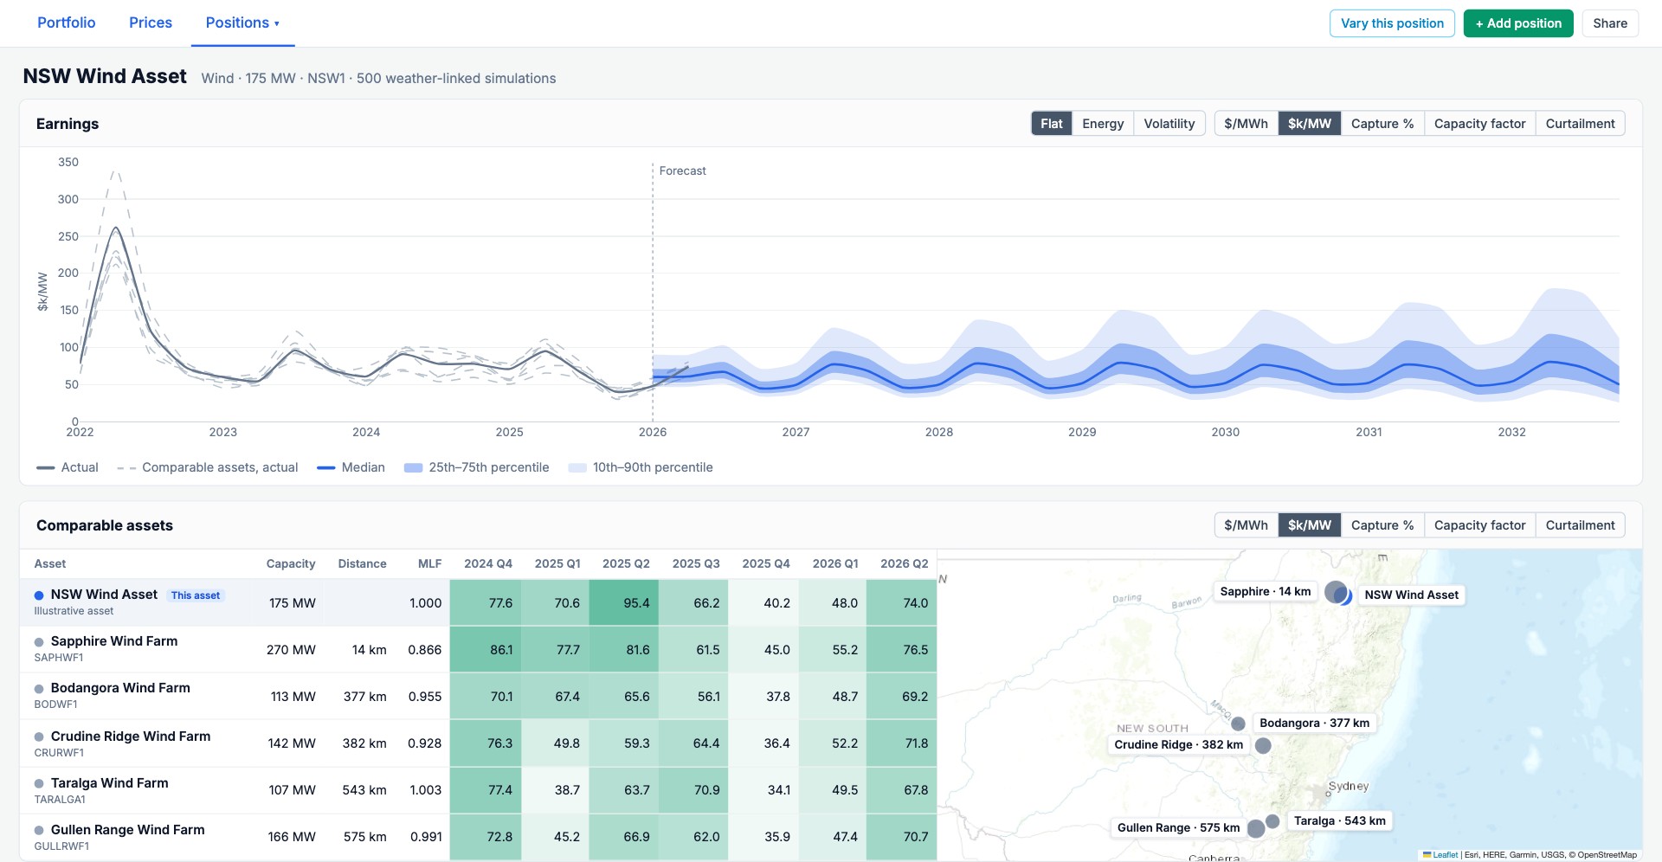Click the Distance column header

tap(362, 563)
